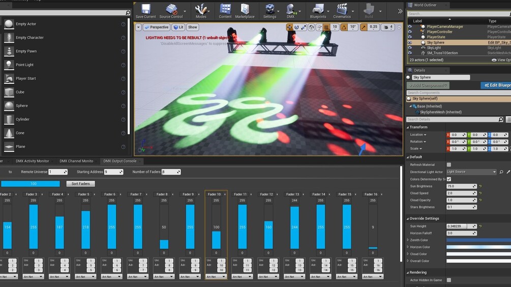The height and width of the screenshot is (287, 511).
Task: Uncheck Colors Determined By Sun Position
Action: coord(449,179)
